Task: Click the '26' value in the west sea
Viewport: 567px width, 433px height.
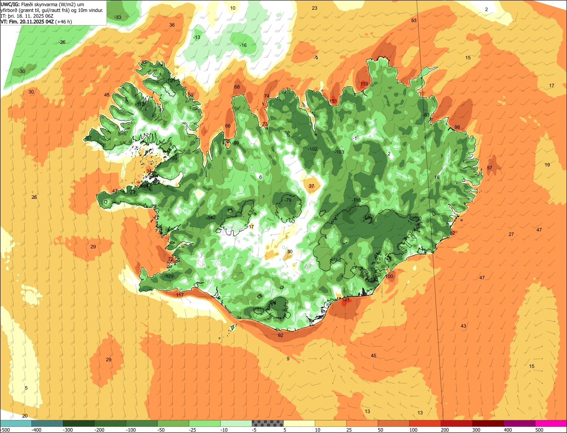Action: (x=34, y=197)
